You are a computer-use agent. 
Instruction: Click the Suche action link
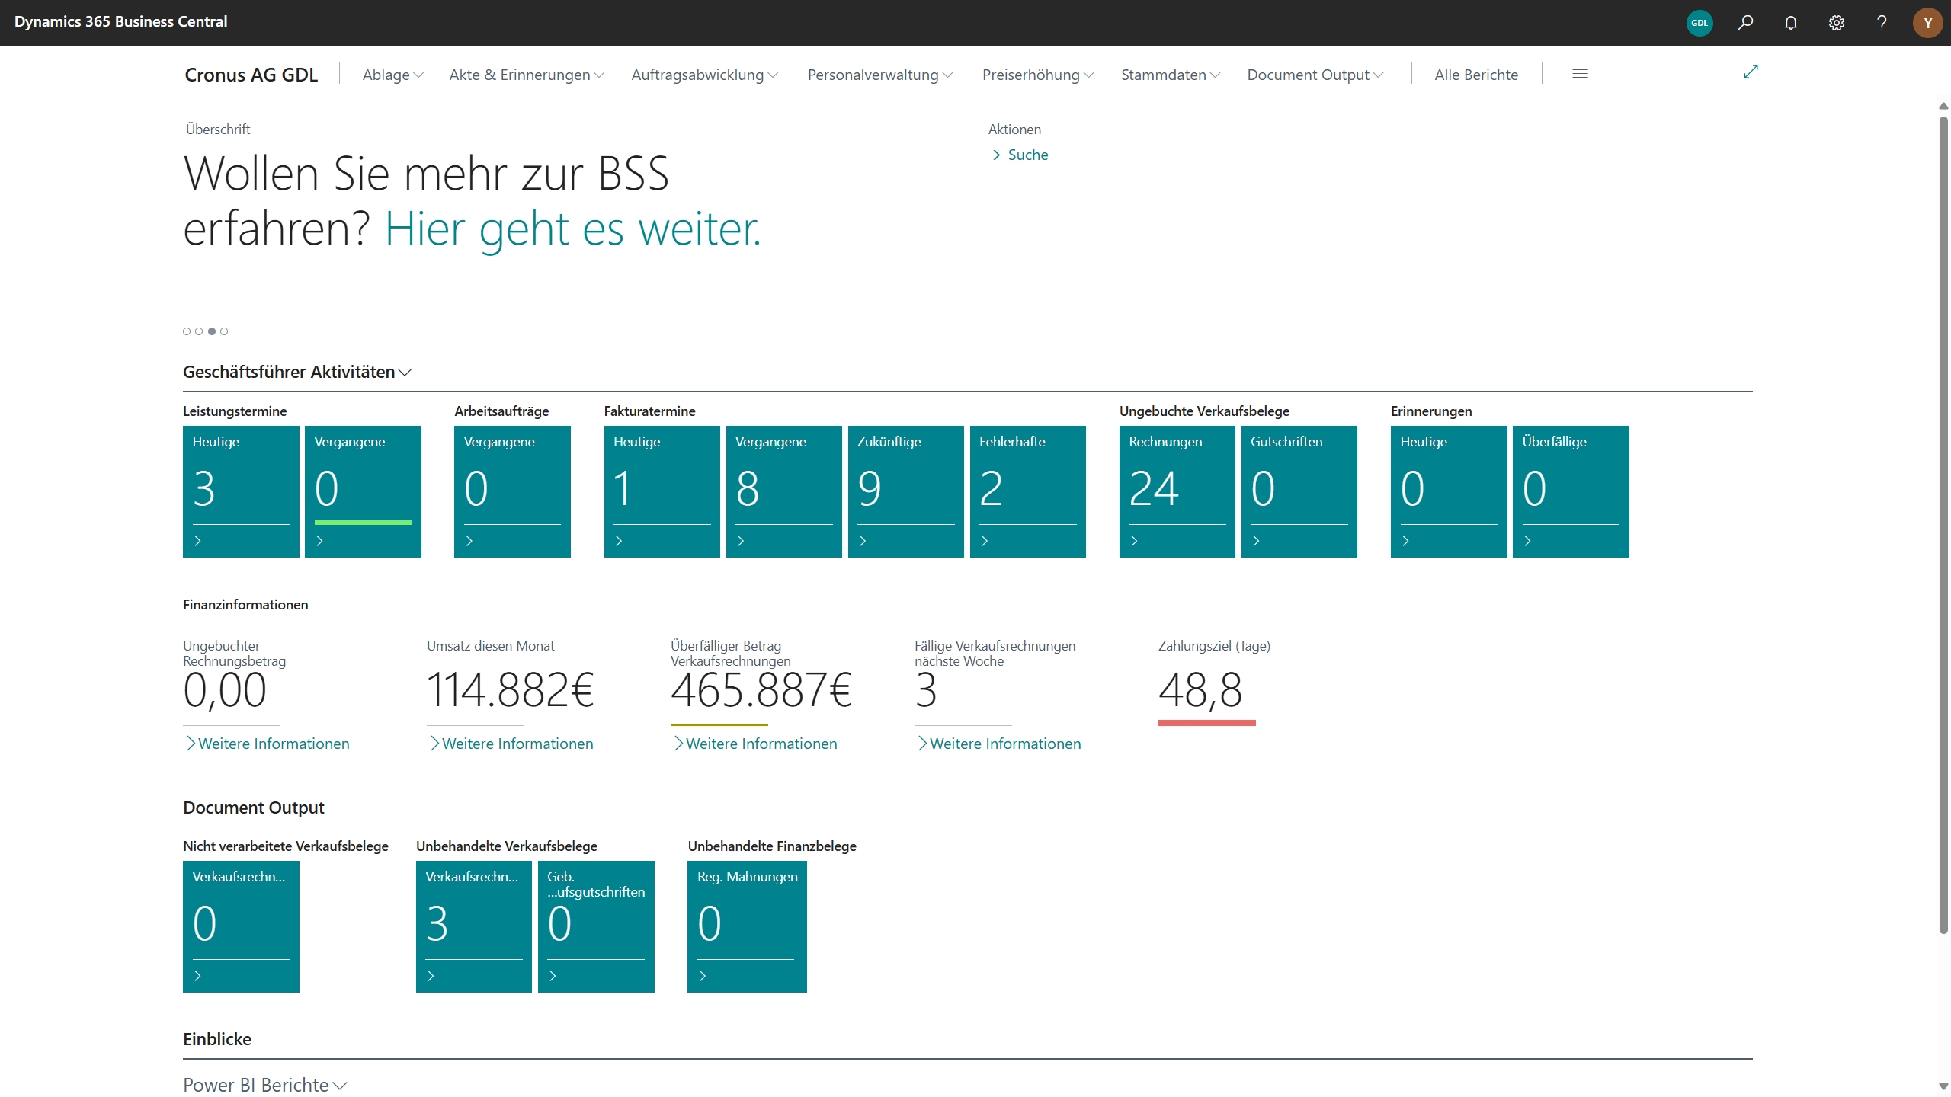[1027, 155]
